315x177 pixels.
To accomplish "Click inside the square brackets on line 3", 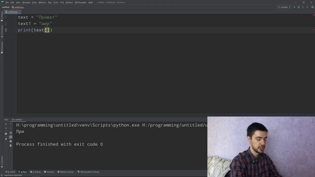I will [47, 30].
